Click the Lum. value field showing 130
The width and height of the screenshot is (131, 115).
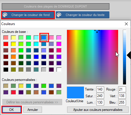[100, 102]
